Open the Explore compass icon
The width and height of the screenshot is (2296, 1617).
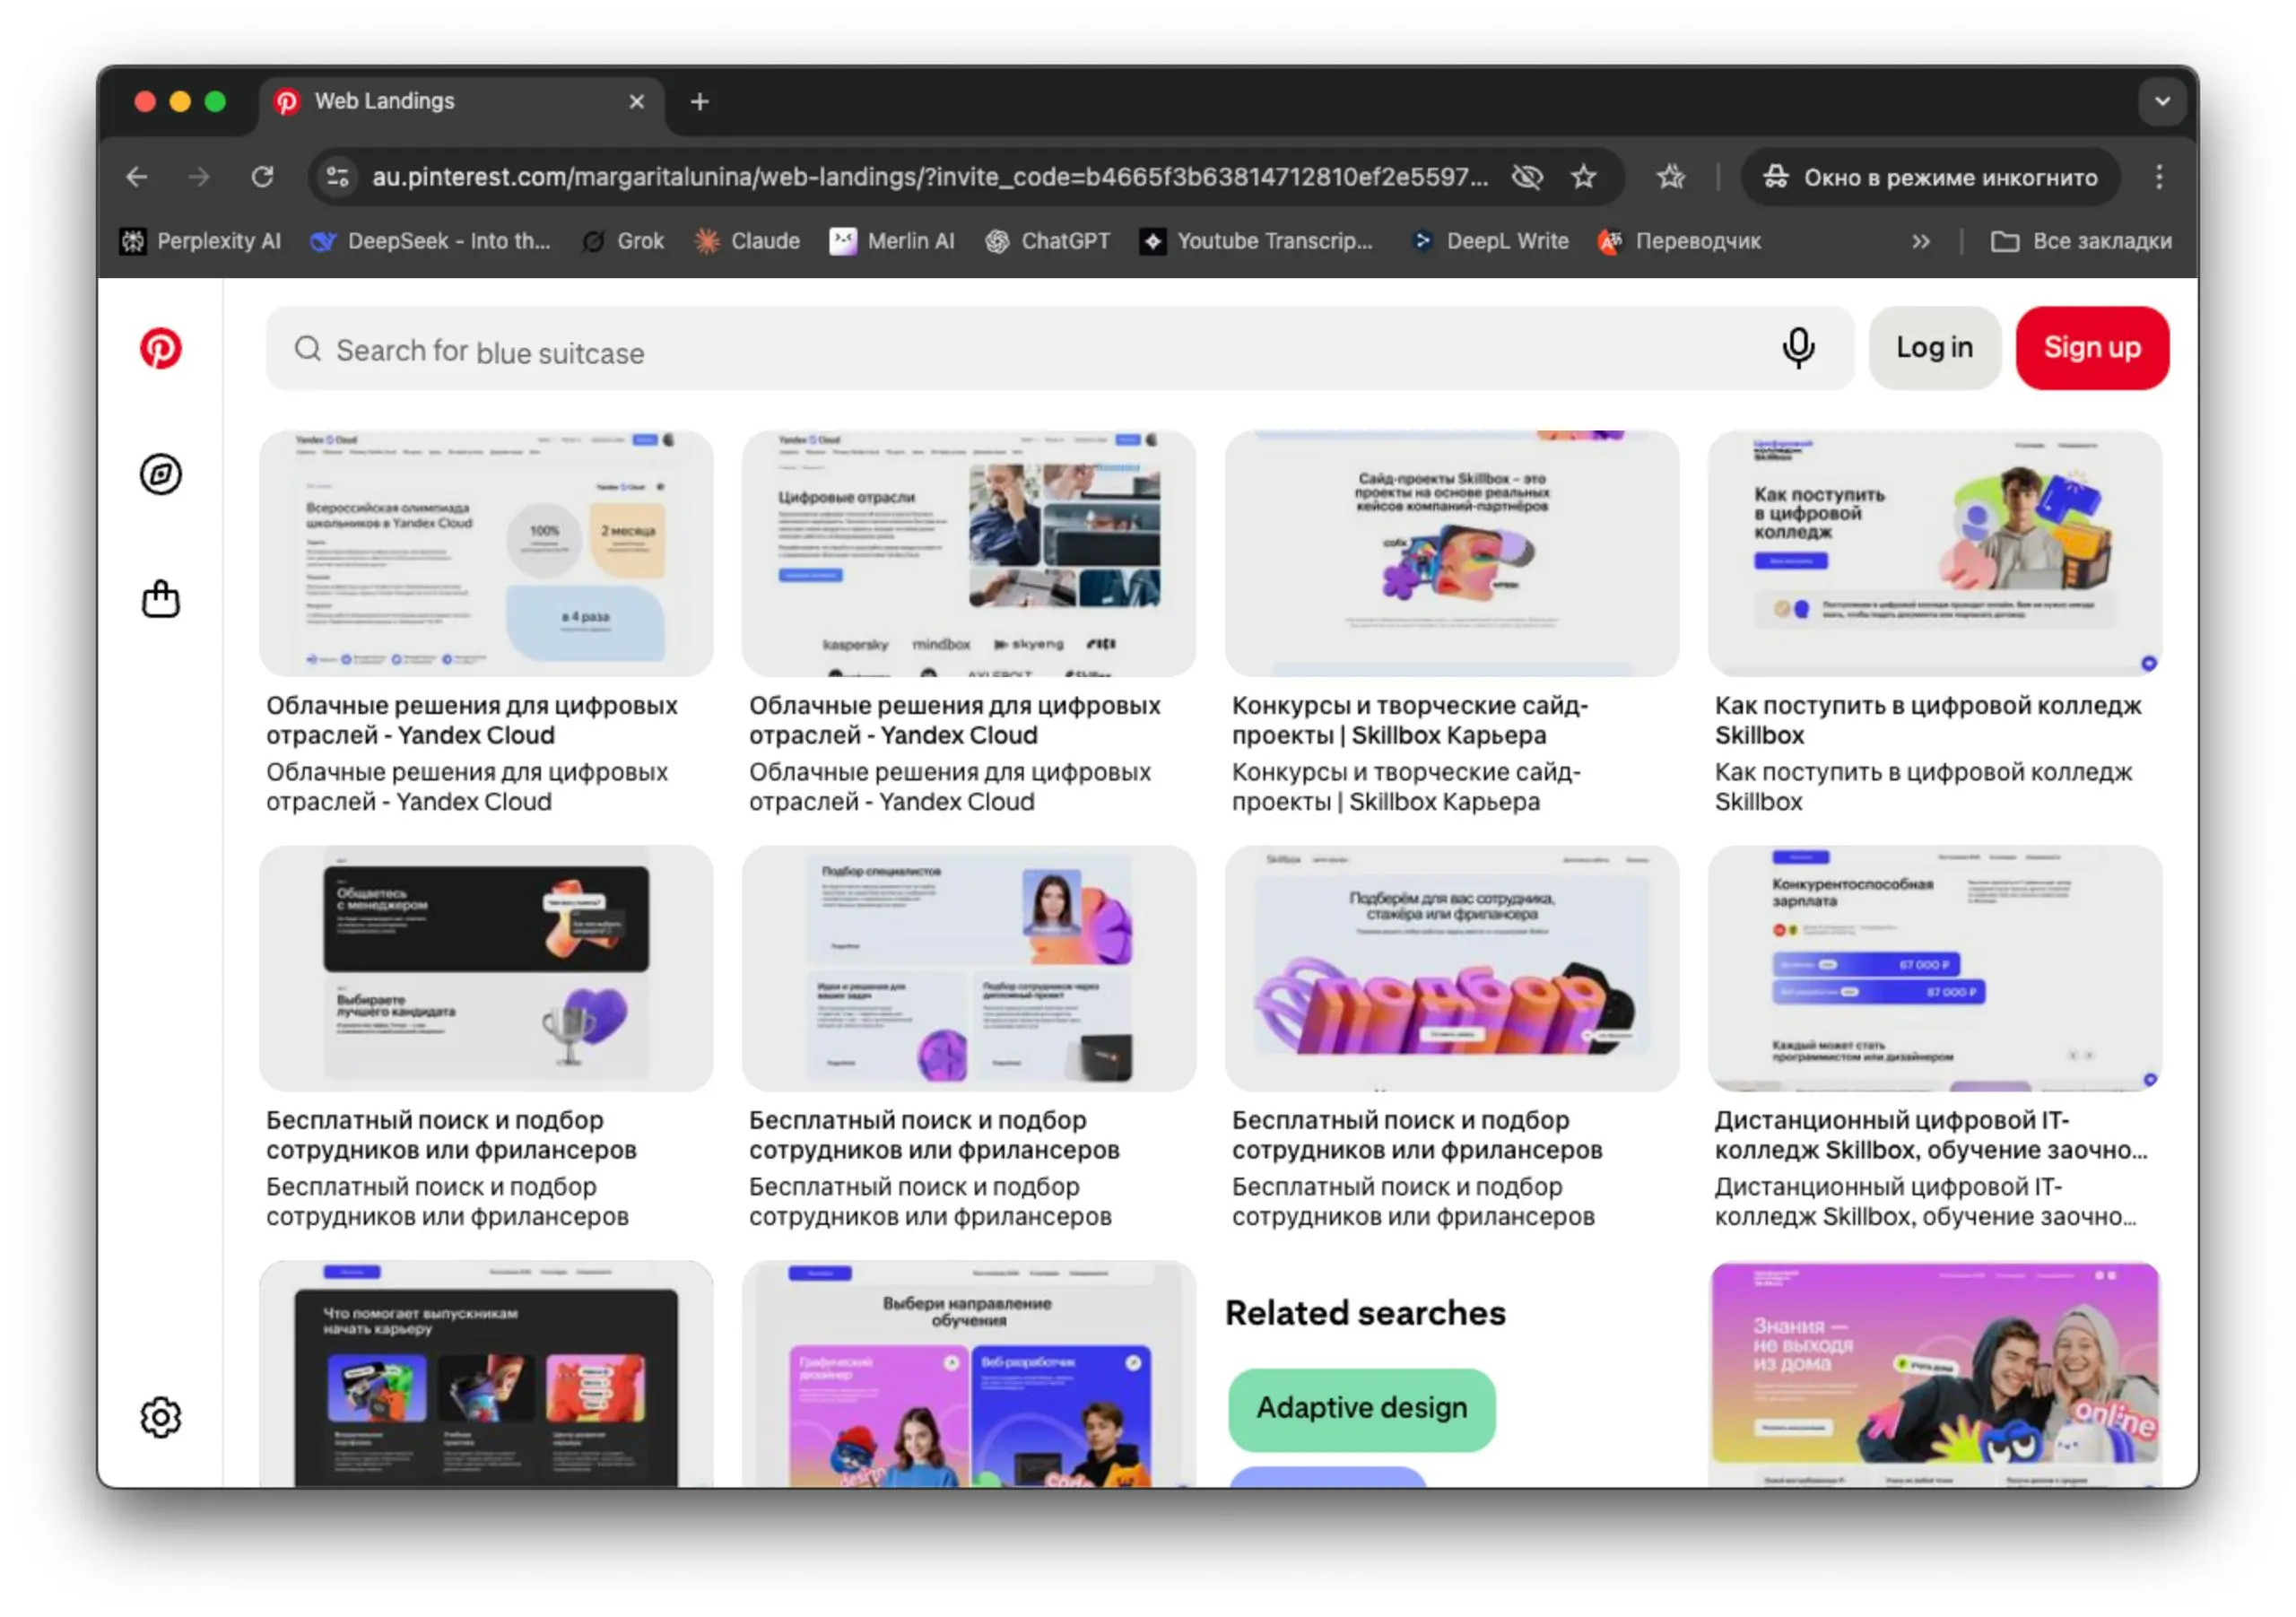click(160, 474)
